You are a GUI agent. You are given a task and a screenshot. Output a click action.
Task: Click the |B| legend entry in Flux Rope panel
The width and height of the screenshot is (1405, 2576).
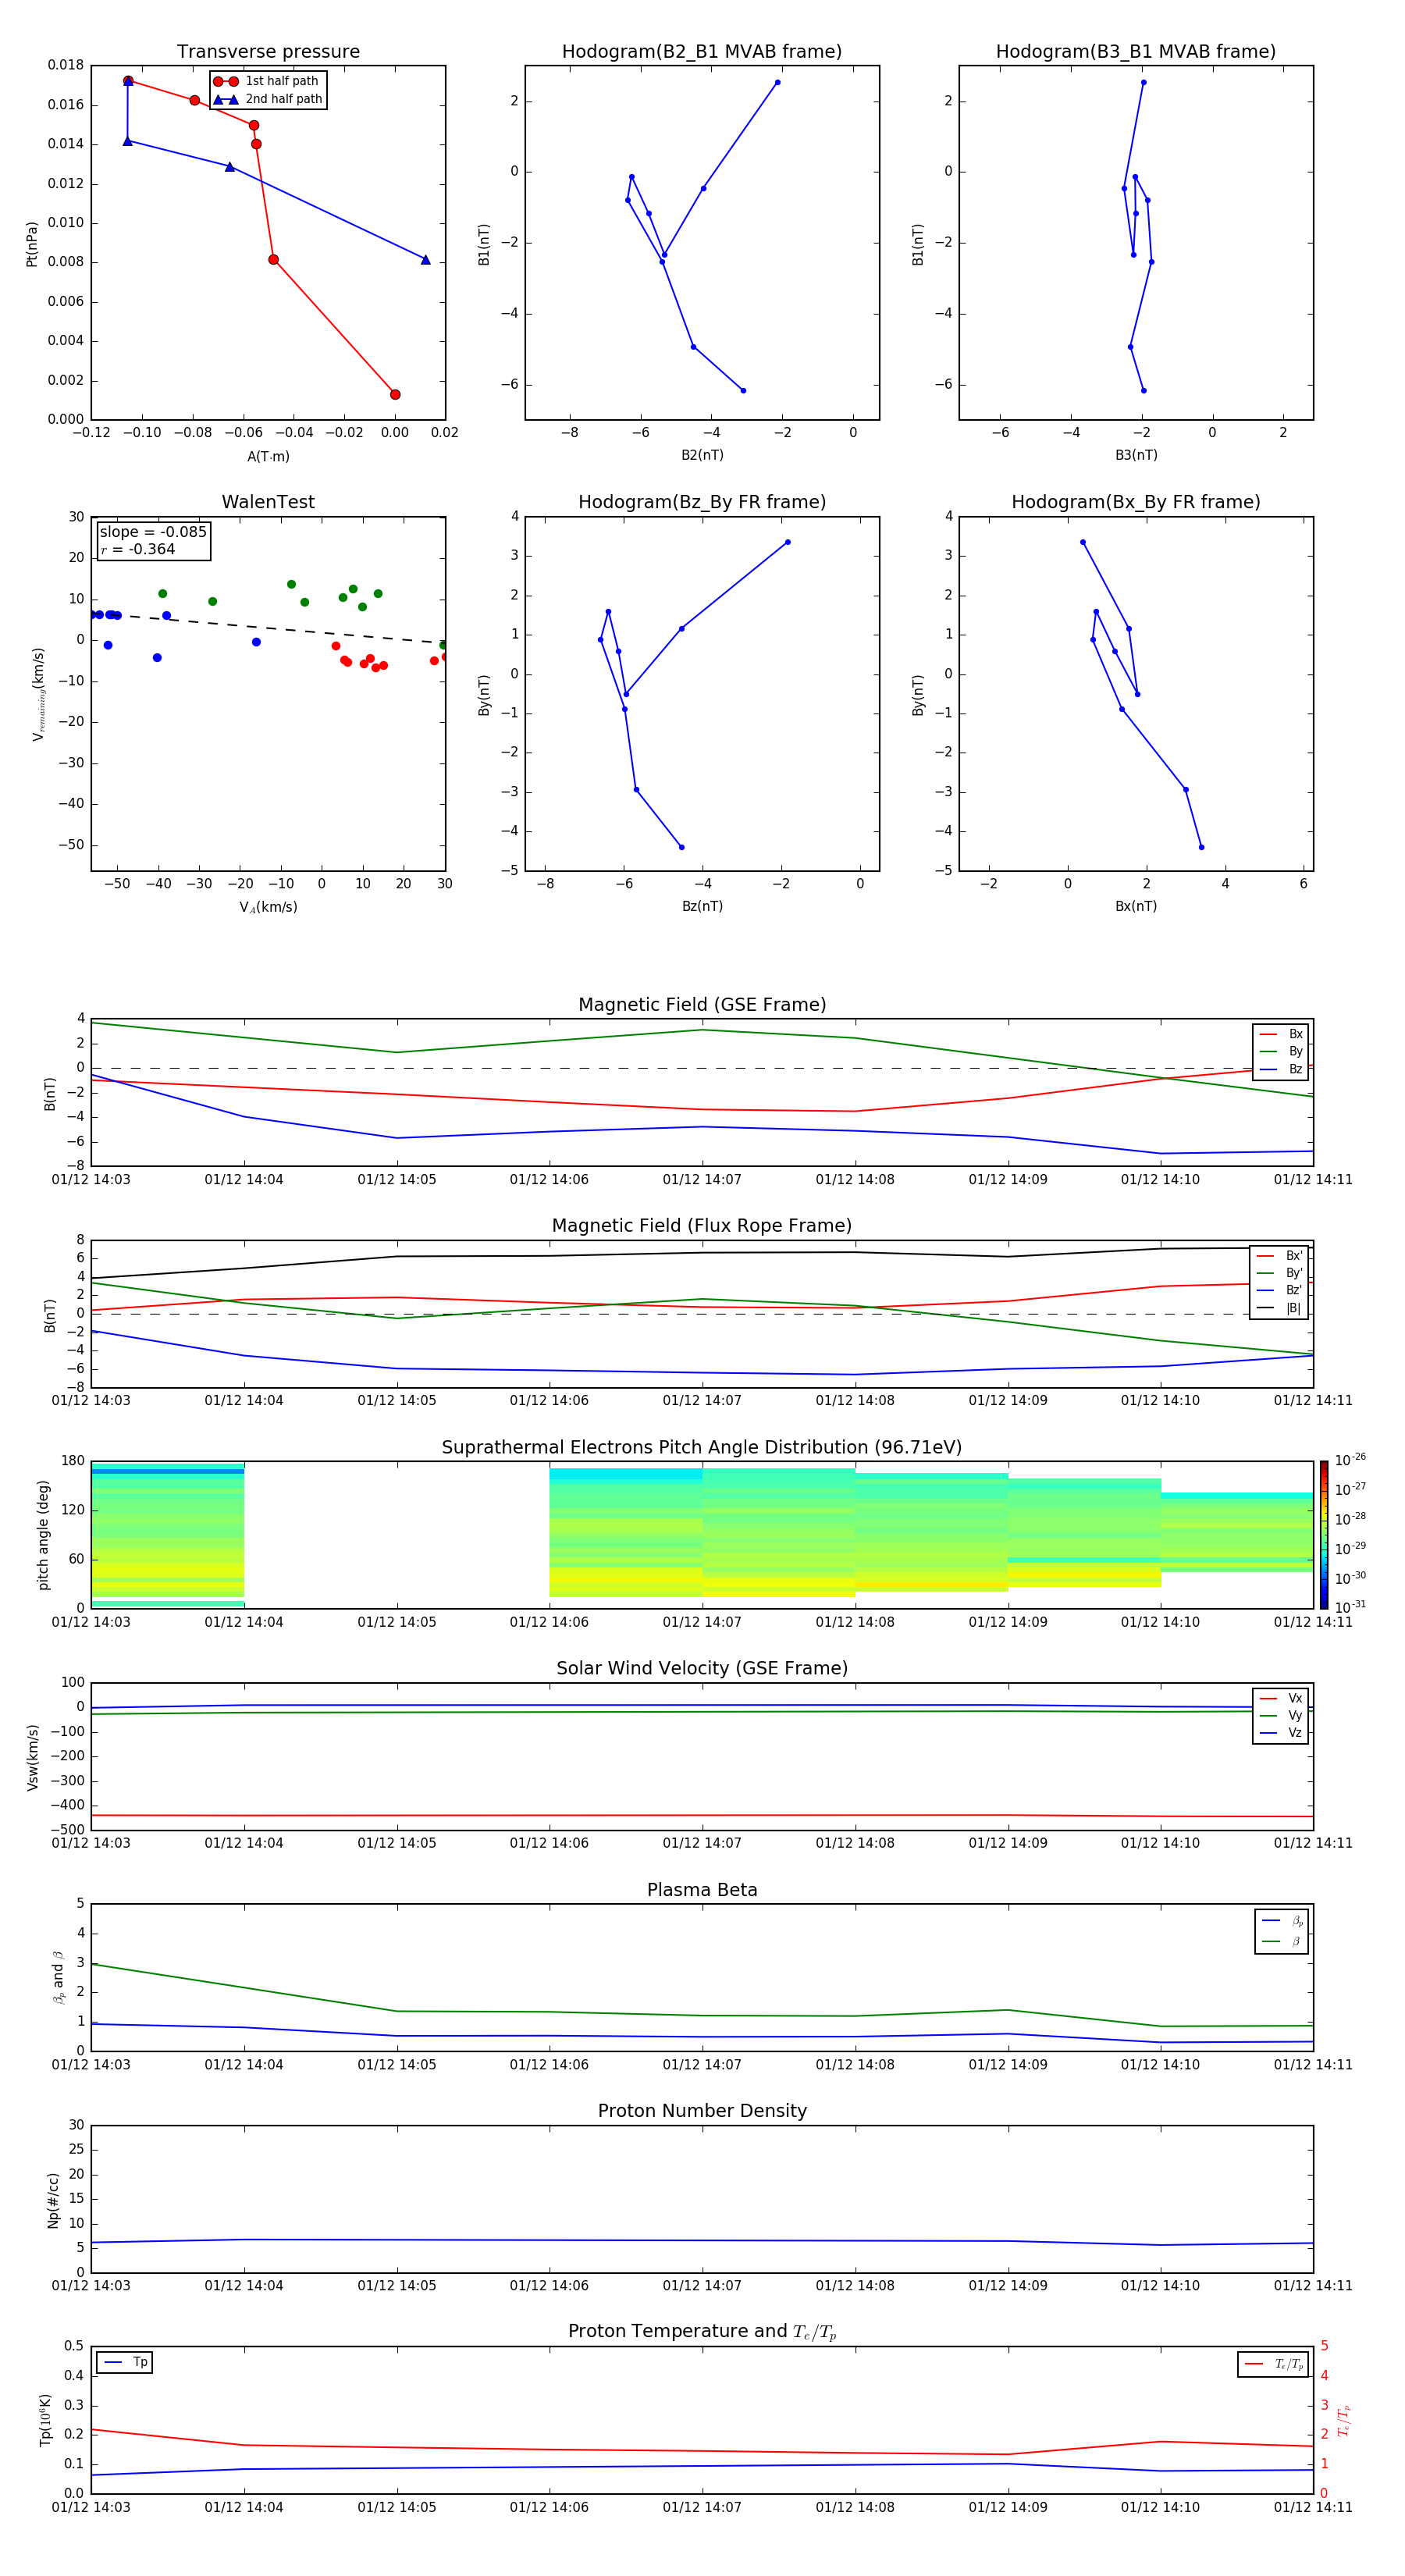[x=1280, y=1308]
